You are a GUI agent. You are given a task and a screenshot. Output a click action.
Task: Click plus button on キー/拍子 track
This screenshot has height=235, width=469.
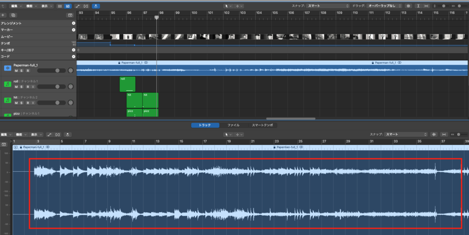pos(74,50)
